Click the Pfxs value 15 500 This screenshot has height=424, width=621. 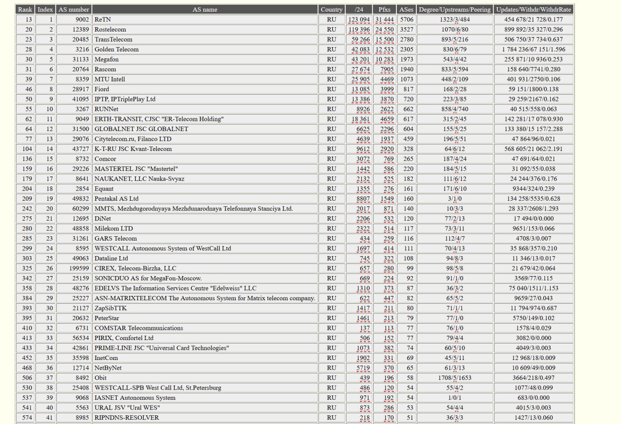(384, 39)
